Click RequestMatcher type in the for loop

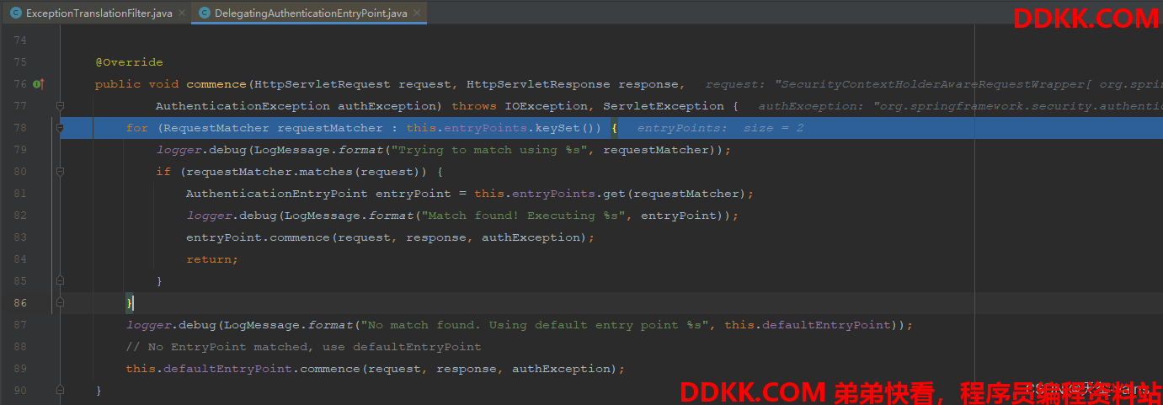(x=216, y=128)
